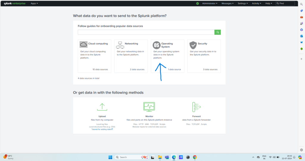Open the Activity menu
Image resolution: width=305 pixels, height=161 pixels.
(256, 4)
